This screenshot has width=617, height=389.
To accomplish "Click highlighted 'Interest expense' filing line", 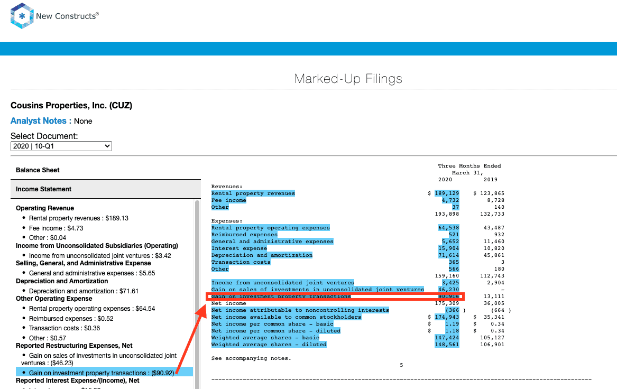I will [x=240, y=248].
